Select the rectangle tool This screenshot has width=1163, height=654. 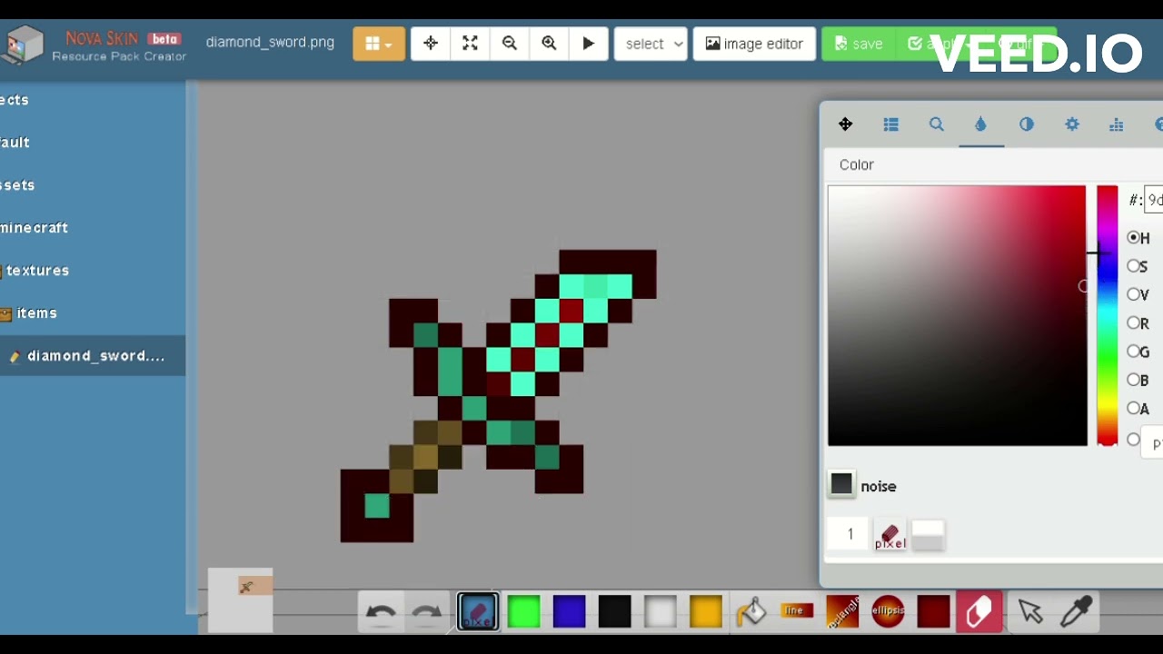[842, 611]
